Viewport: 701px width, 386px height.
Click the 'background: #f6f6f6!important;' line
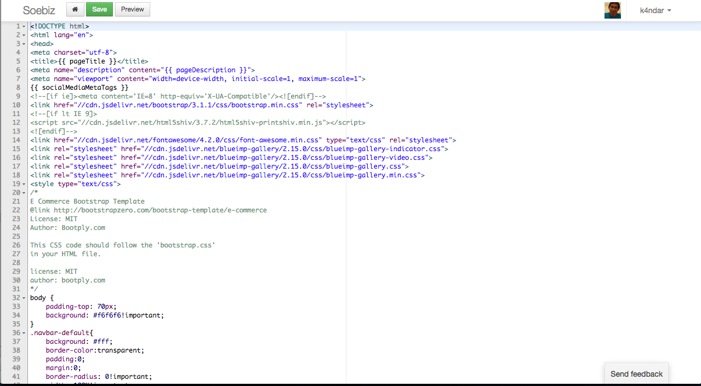tap(105, 315)
